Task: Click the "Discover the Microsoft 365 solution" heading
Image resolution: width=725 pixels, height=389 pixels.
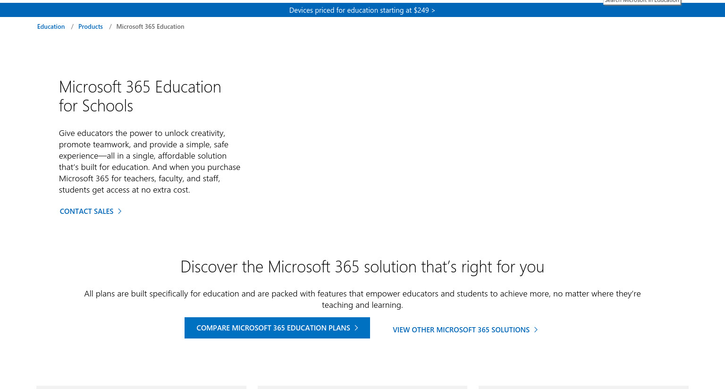Action: click(x=362, y=267)
